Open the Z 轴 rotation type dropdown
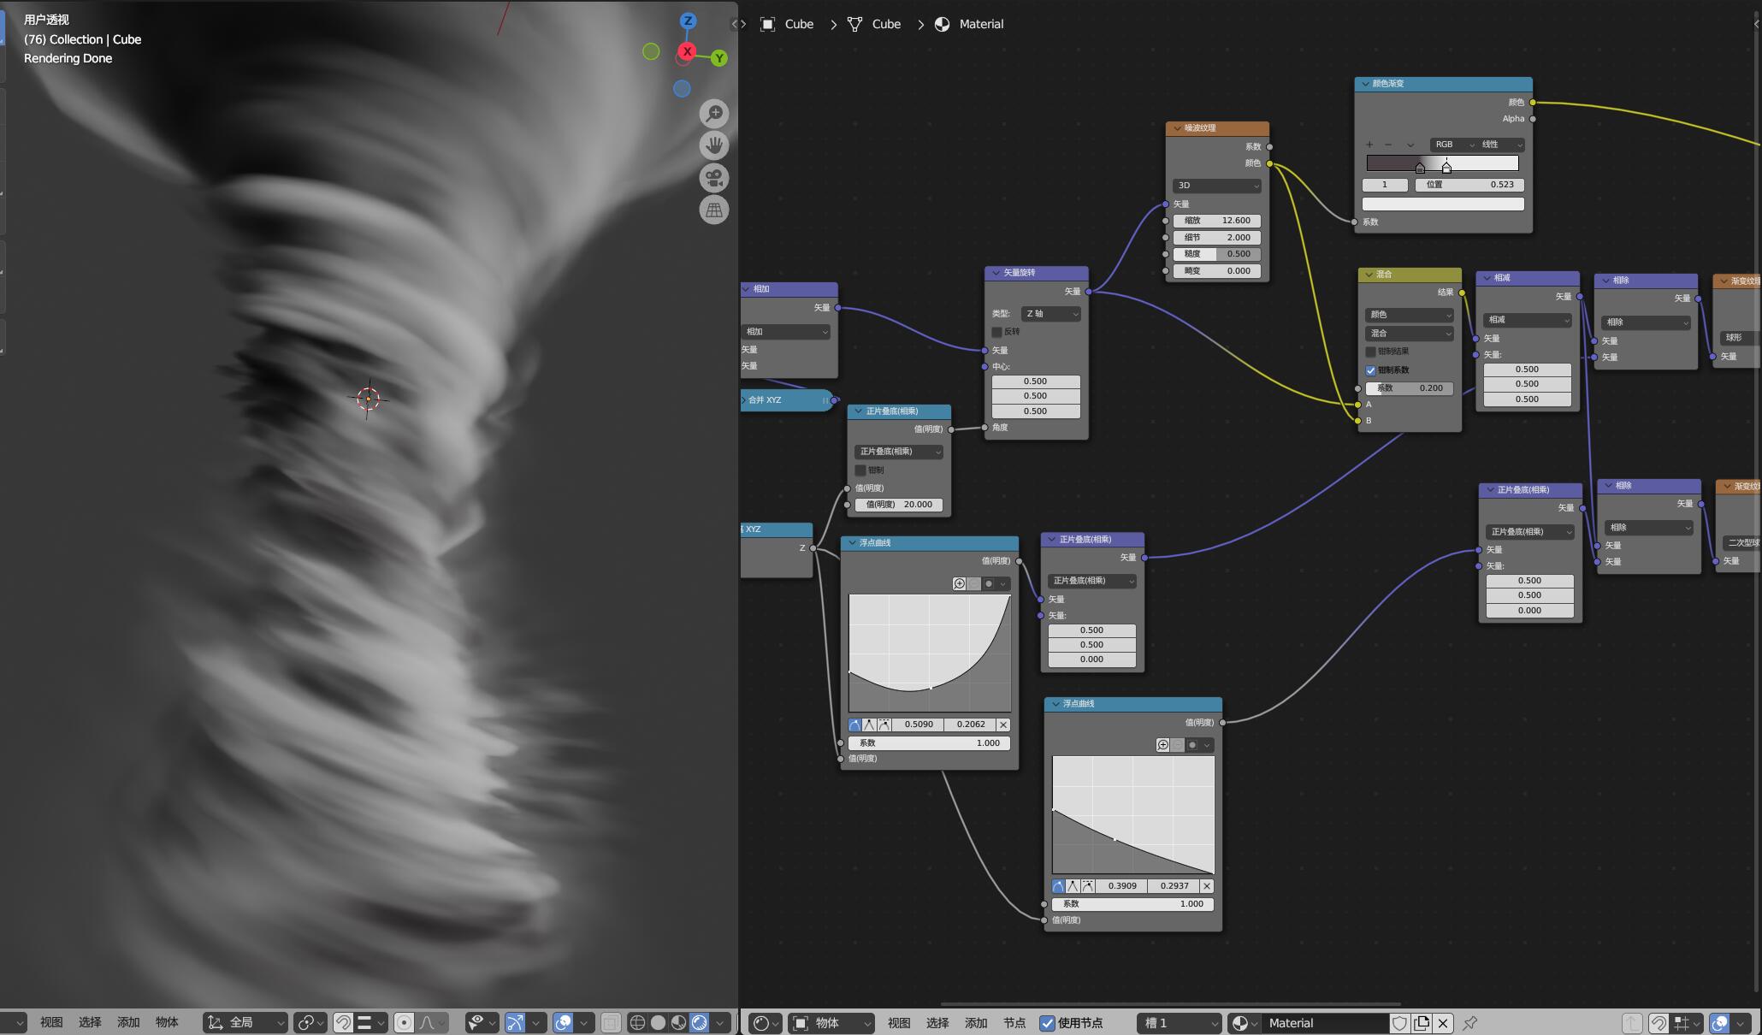The image size is (1762, 1035). pyautogui.click(x=1051, y=314)
